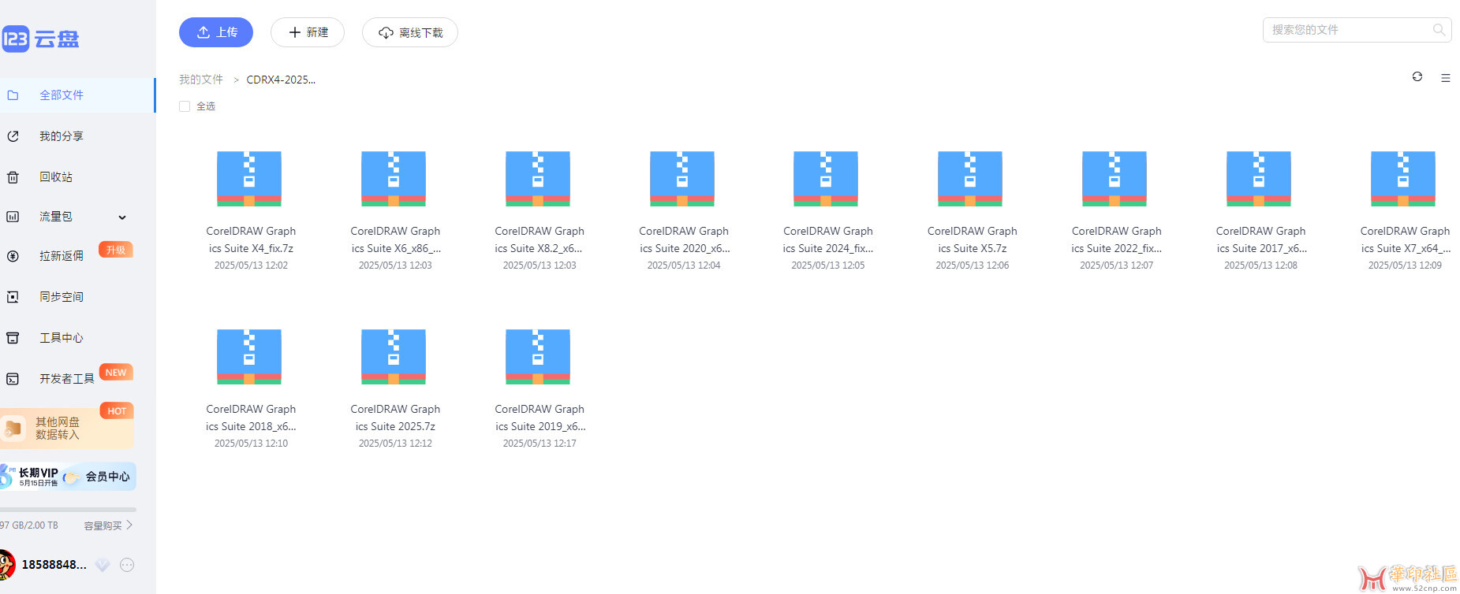Image resolution: width=1460 pixels, height=594 pixels.
Task: Click the 拉新返佣 coin icon
Action: 13,256
